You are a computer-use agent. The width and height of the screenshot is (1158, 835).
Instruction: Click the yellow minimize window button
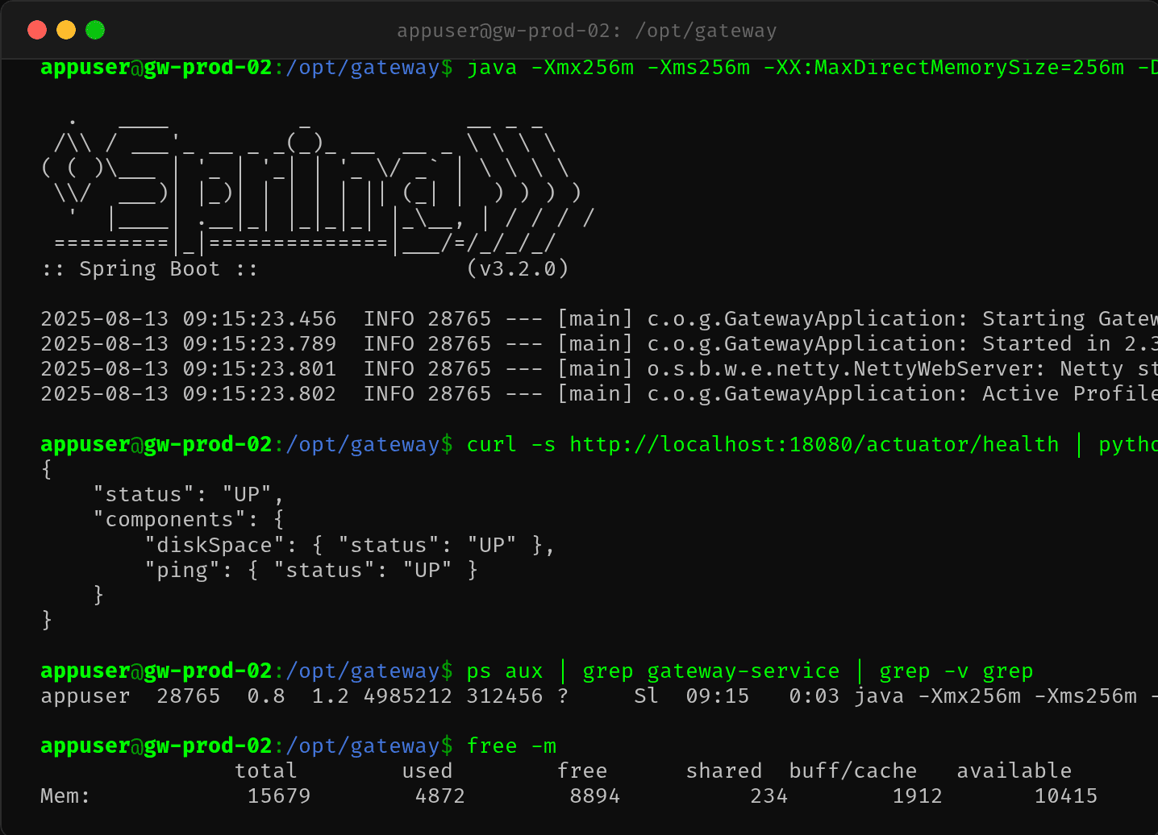66,30
